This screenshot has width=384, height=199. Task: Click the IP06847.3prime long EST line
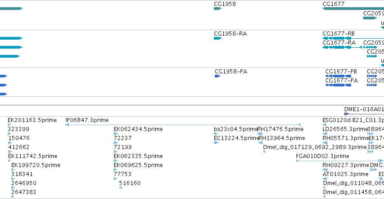(183, 125)
